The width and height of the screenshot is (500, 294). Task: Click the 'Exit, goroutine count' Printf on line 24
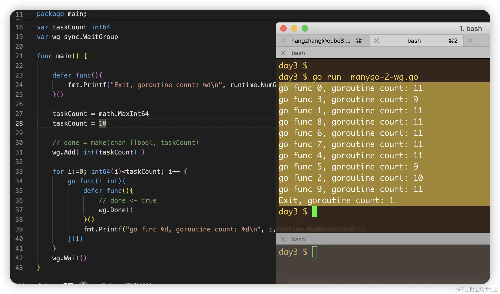coord(172,85)
